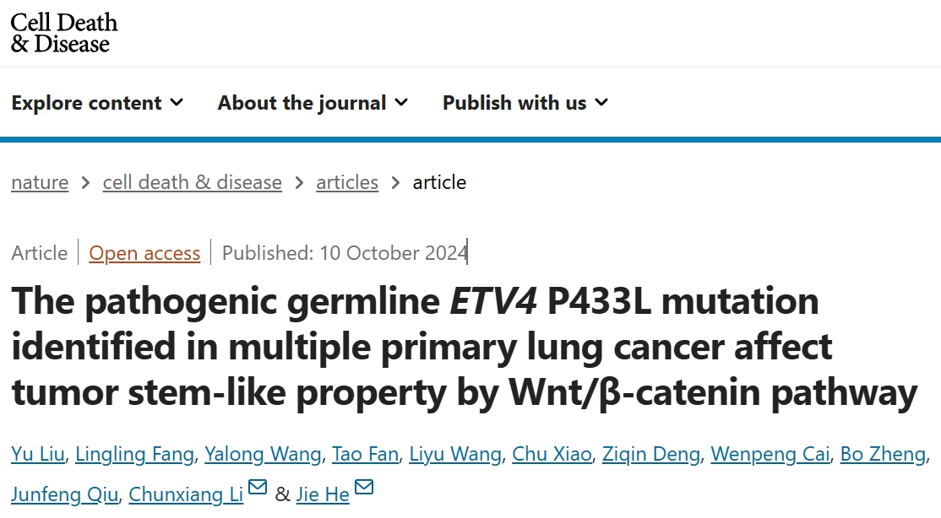Select author Liyu Wang

pos(455,454)
